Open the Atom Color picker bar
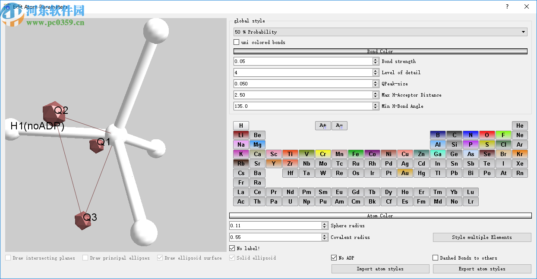 [x=380, y=216]
